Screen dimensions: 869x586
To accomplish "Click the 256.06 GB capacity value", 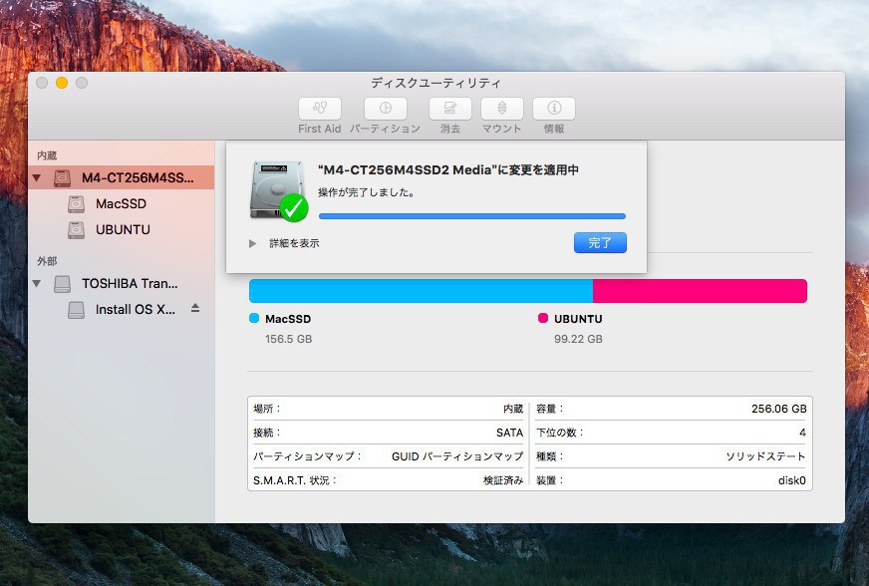I will [x=778, y=409].
